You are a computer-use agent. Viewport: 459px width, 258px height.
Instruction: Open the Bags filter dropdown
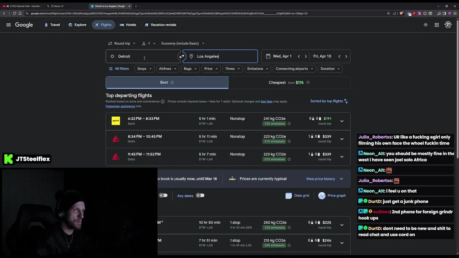click(190, 69)
